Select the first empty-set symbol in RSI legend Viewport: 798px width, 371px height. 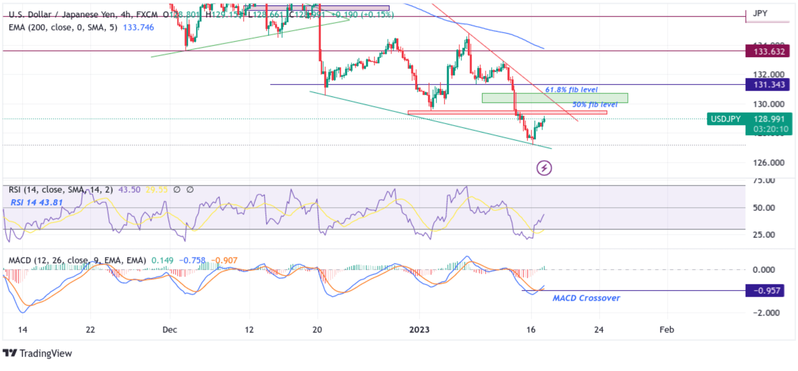[x=177, y=189]
